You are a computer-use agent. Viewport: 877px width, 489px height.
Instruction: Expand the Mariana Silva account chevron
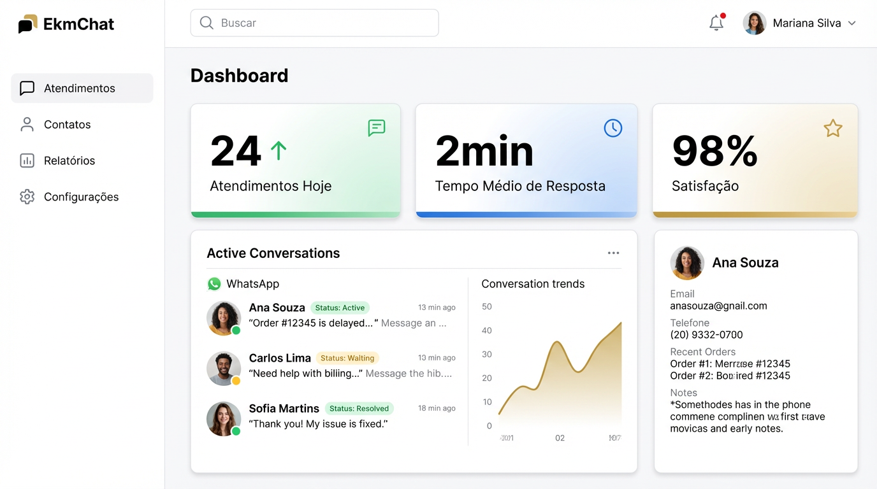pyautogui.click(x=852, y=23)
